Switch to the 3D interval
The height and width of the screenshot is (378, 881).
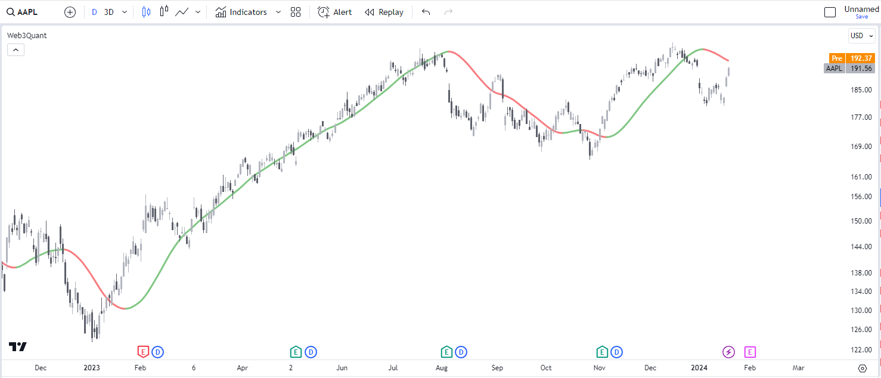[109, 12]
